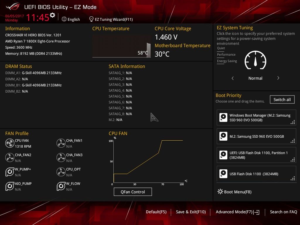The height and width of the screenshot is (225, 300).
Task: Grab drag handle on UEFI USB Flash entry
Action: click(293, 160)
